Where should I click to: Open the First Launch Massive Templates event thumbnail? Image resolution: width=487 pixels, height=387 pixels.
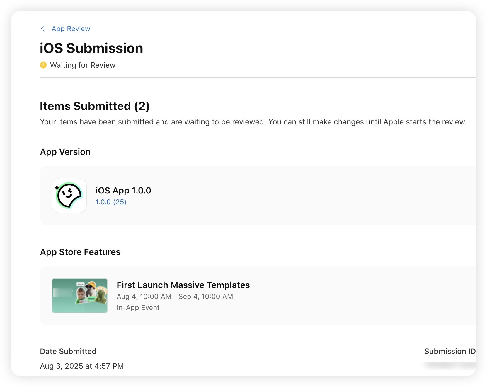(x=80, y=296)
